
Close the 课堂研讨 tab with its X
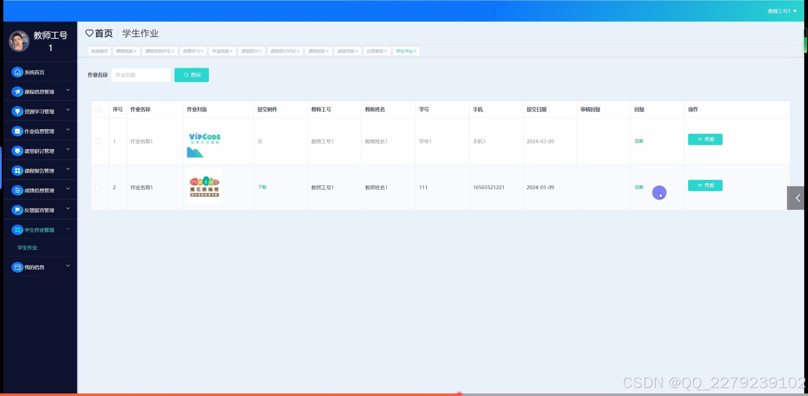coord(260,51)
